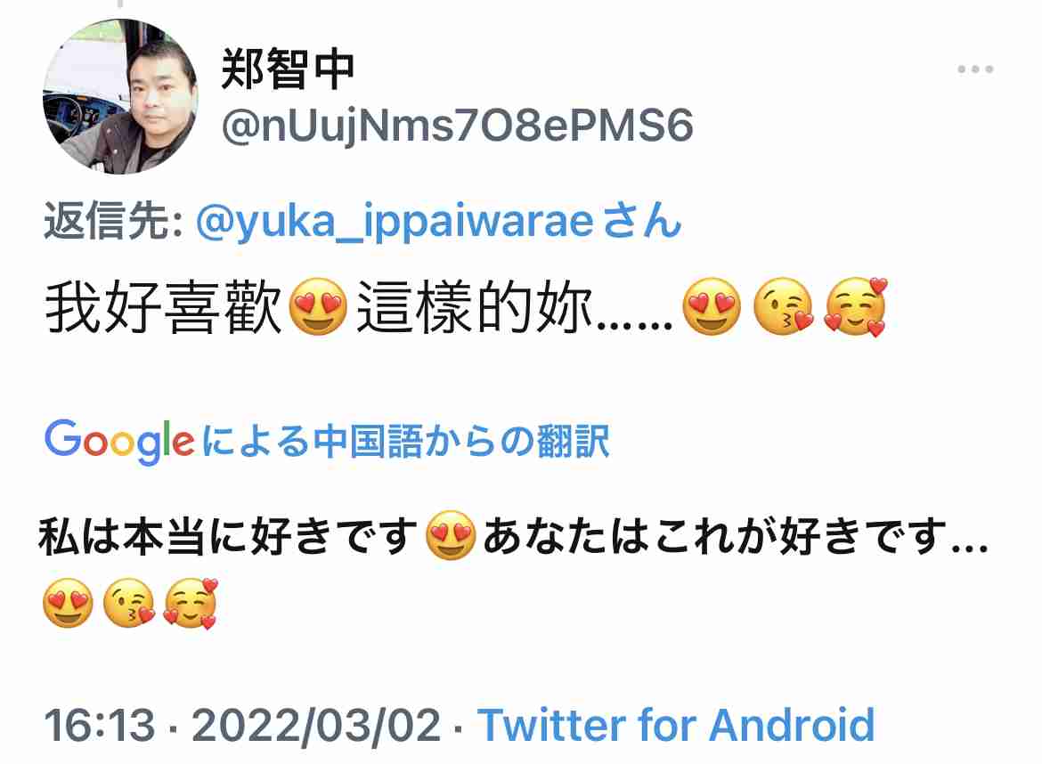This screenshot has width=1042, height=764.
Task: Open the display name 郑智中
Action: (x=288, y=69)
